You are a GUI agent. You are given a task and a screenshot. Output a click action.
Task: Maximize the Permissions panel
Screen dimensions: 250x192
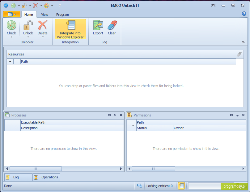pyautogui.click(x=232, y=115)
